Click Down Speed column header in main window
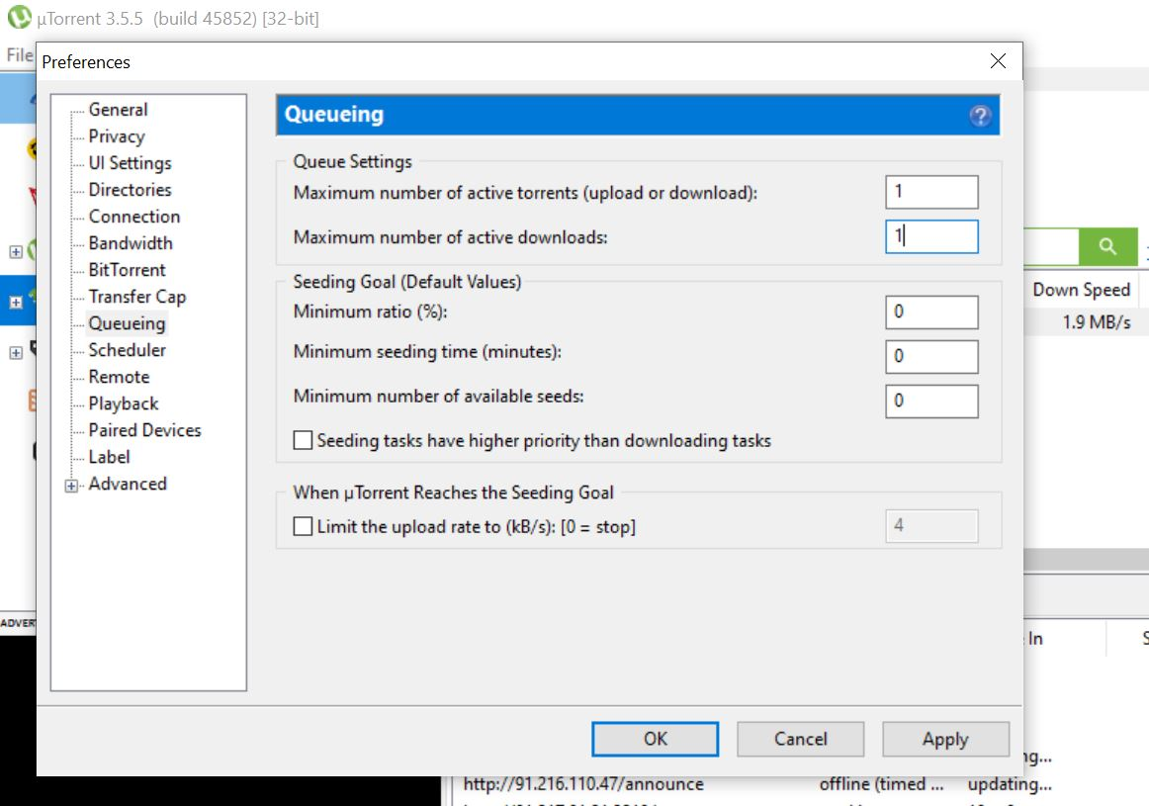 [x=1081, y=290]
